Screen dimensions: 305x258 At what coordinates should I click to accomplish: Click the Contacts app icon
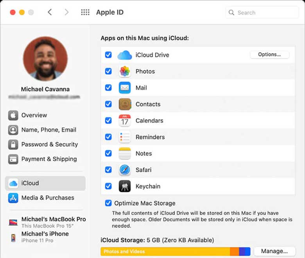(125, 104)
